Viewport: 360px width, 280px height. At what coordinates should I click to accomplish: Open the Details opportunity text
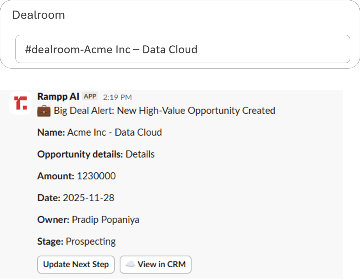click(140, 154)
